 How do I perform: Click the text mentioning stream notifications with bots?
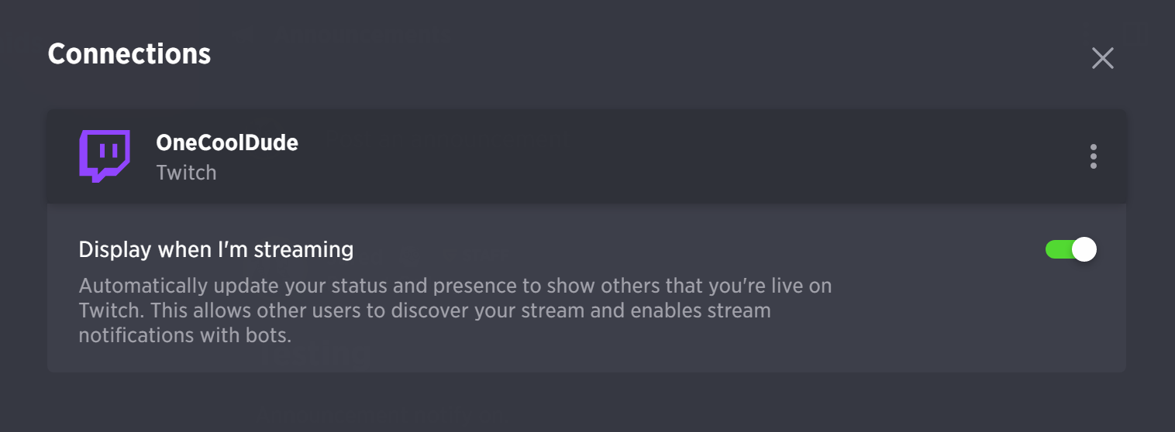click(x=186, y=336)
